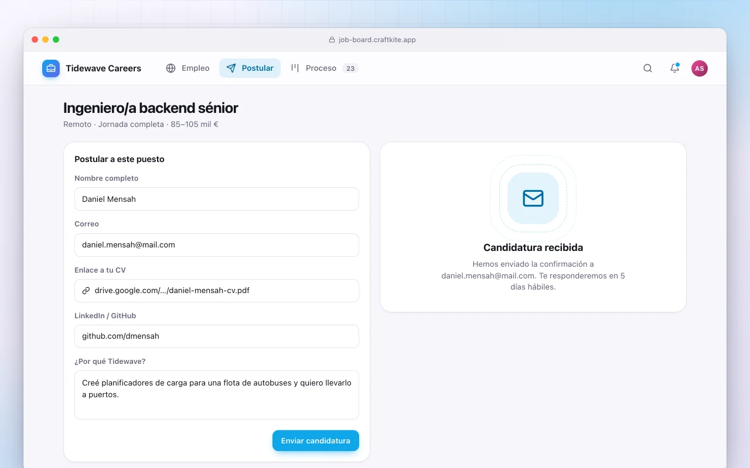The height and width of the screenshot is (468, 750).
Task: Focus the LinkedIn / GitHub field
Action: pos(217,336)
